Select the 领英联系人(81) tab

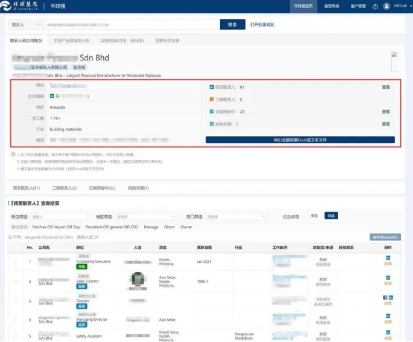click(x=27, y=188)
